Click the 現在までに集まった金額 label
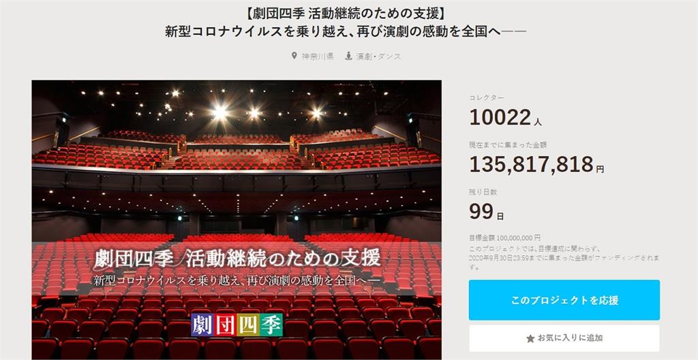 click(x=501, y=145)
